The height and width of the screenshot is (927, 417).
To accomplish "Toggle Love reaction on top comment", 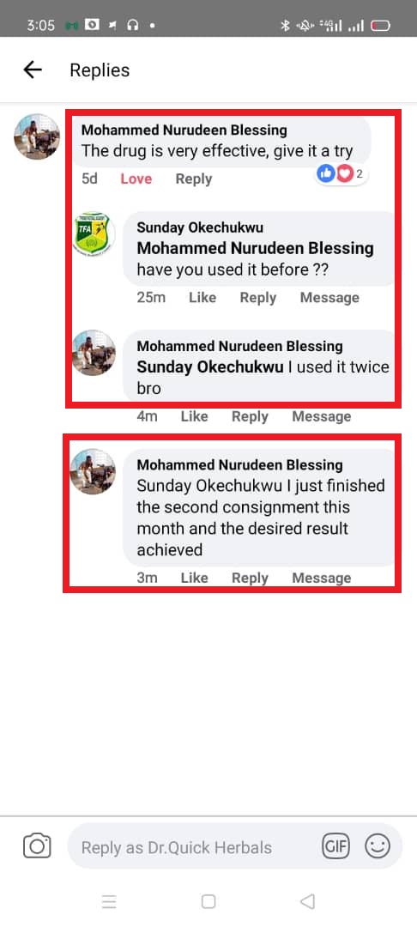I will 136,179.
